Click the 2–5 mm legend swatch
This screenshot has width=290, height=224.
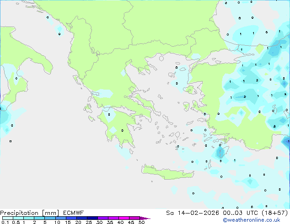(39, 218)
